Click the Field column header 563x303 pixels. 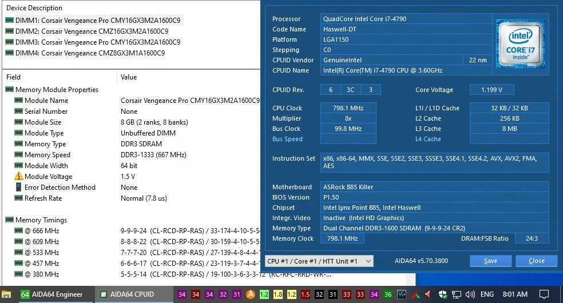pyautogui.click(x=13, y=77)
